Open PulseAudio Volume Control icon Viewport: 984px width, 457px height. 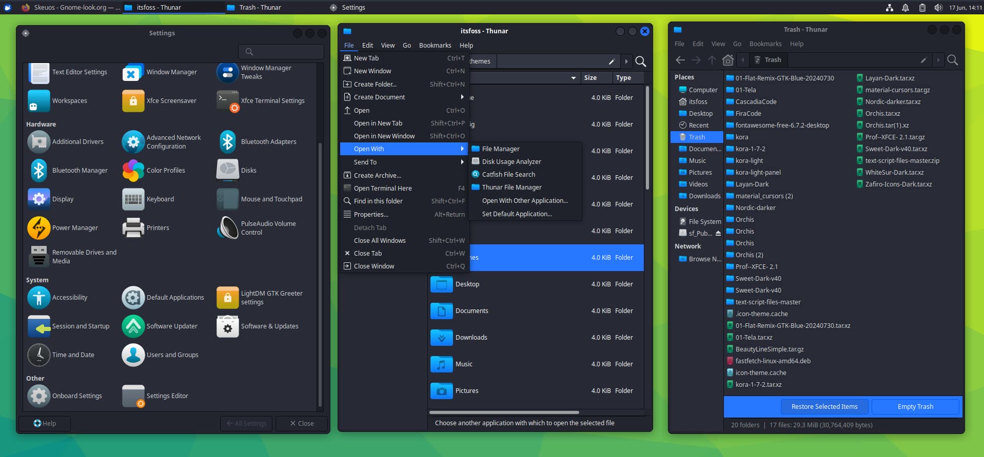click(x=227, y=228)
